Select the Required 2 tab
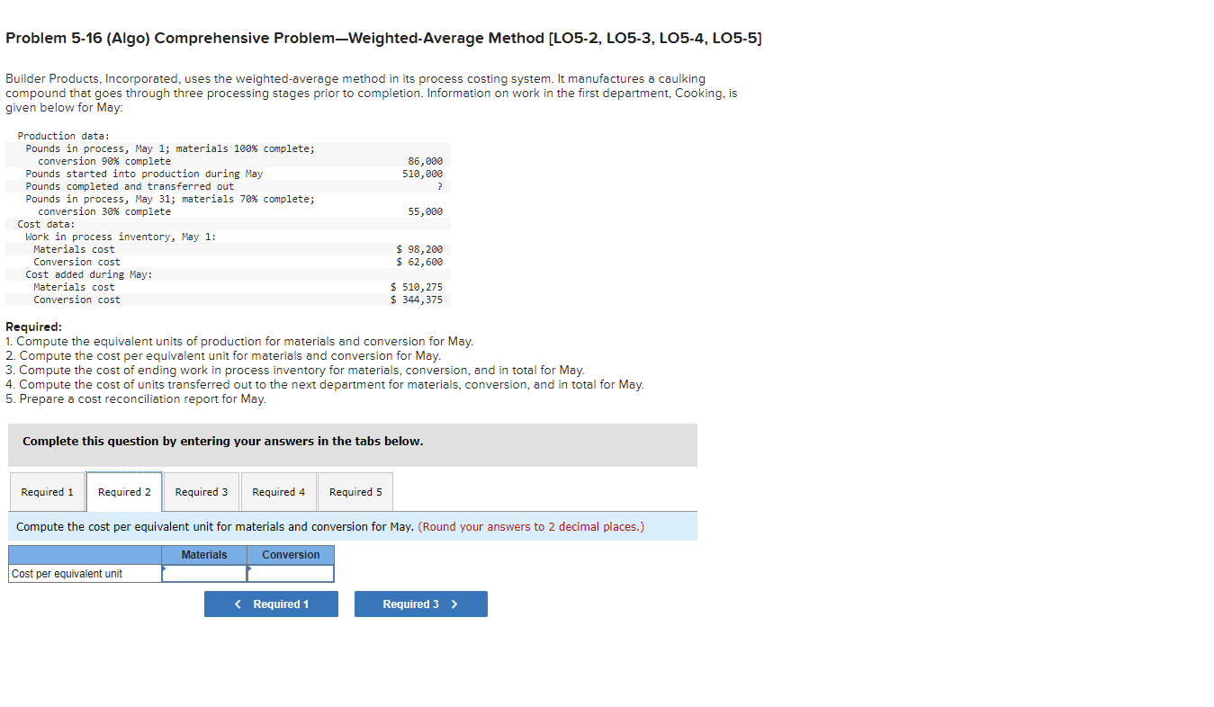This screenshot has height=707, width=1214. pyautogui.click(x=124, y=491)
